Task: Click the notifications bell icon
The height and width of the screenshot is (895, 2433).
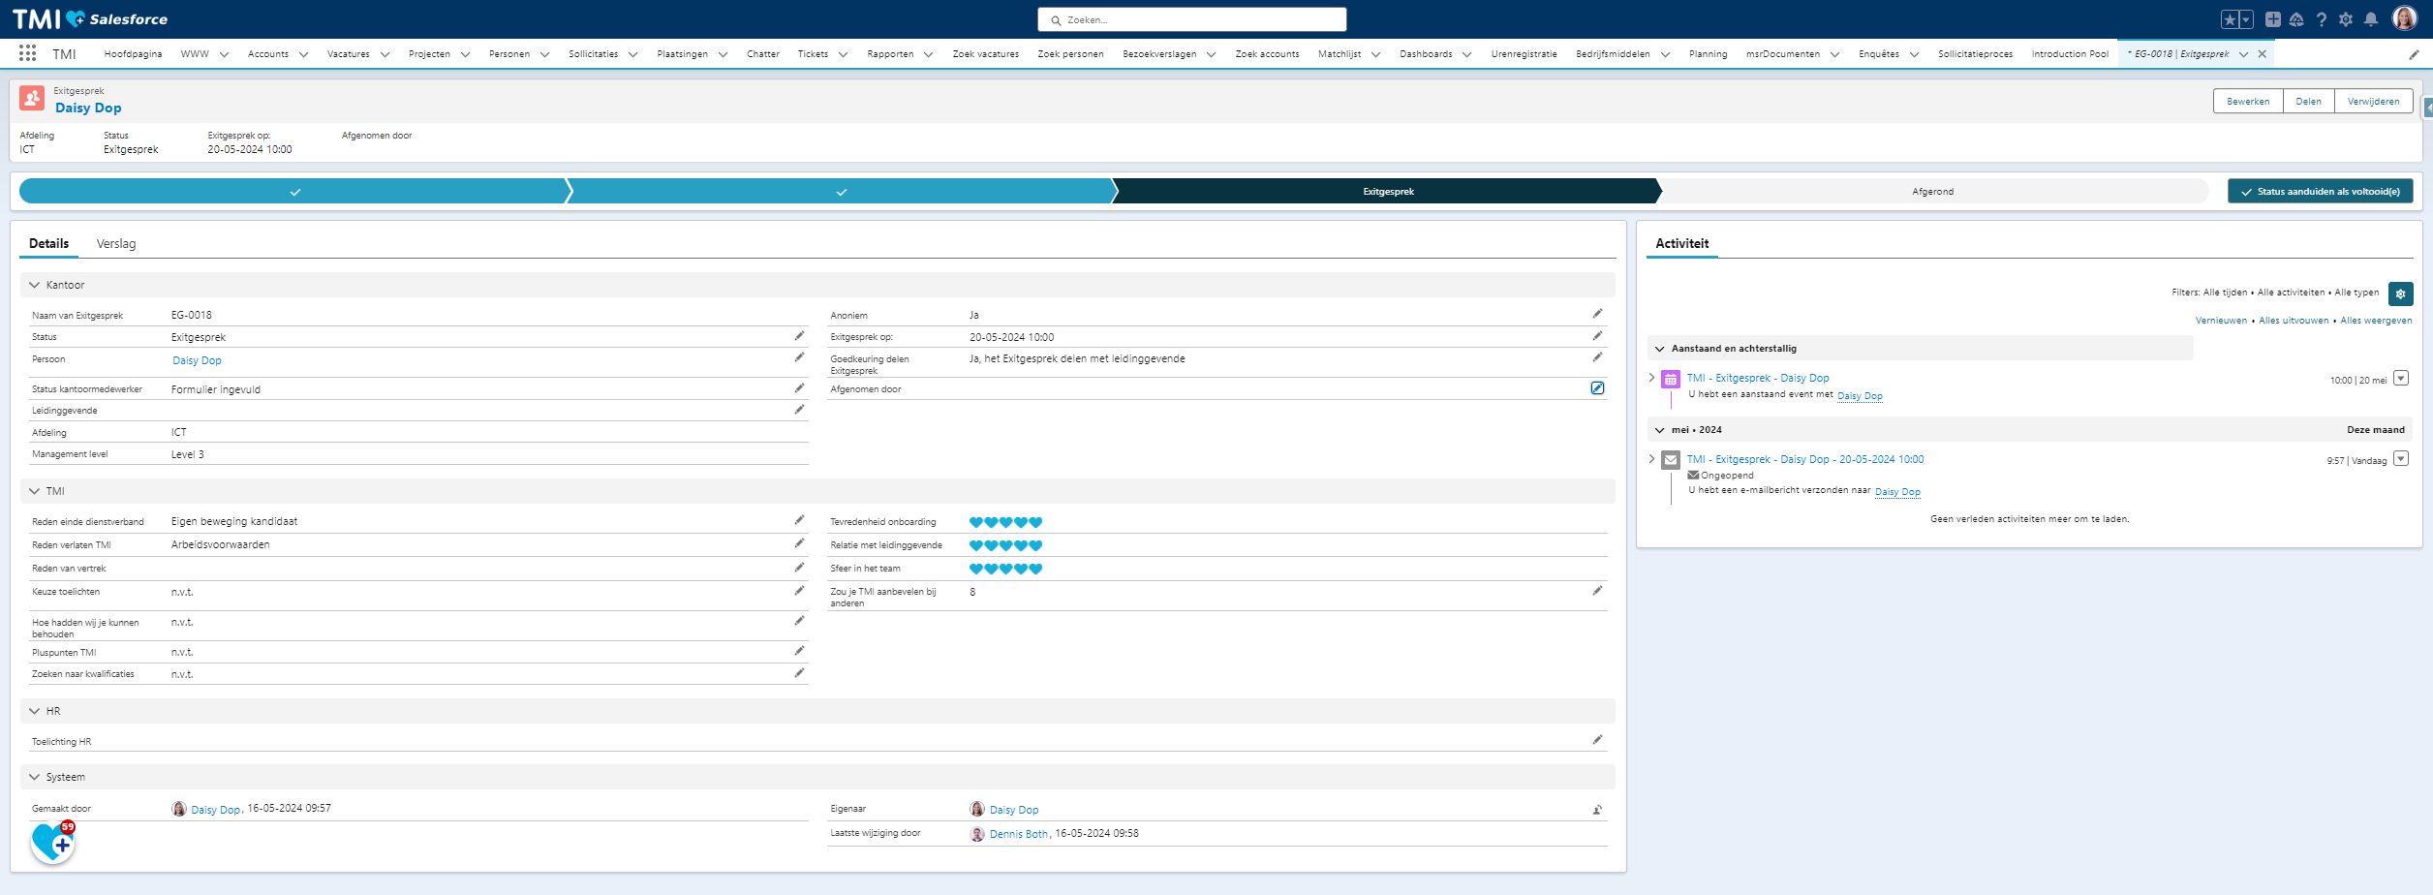Action: tap(2370, 19)
